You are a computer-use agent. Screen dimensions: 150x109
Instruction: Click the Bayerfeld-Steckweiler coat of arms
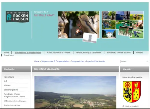tap(132, 92)
